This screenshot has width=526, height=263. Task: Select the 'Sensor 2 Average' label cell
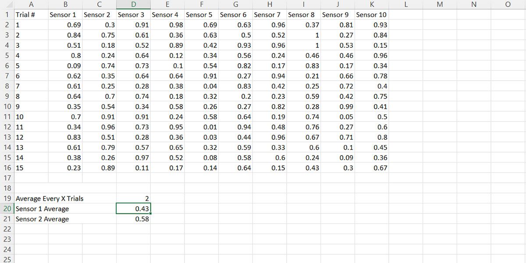click(x=42, y=219)
